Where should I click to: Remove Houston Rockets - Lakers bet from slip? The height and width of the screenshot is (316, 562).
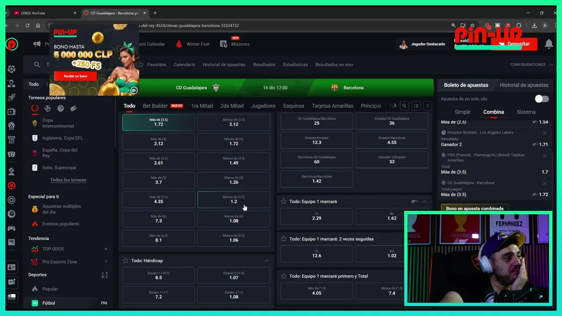coord(544,133)
